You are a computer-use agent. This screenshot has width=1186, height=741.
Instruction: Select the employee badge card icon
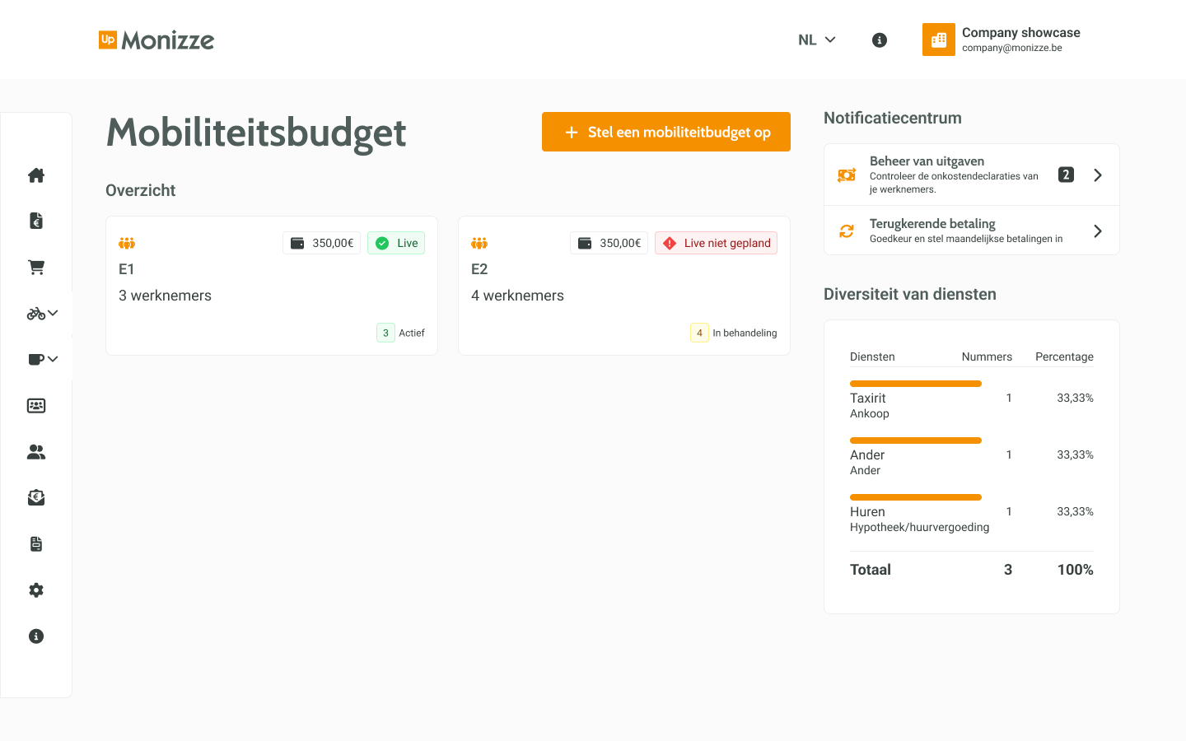(35, 405)
